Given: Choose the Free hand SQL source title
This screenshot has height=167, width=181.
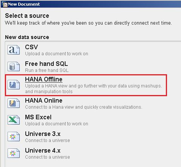Looking at the screenshot, I should click(47, 64).
